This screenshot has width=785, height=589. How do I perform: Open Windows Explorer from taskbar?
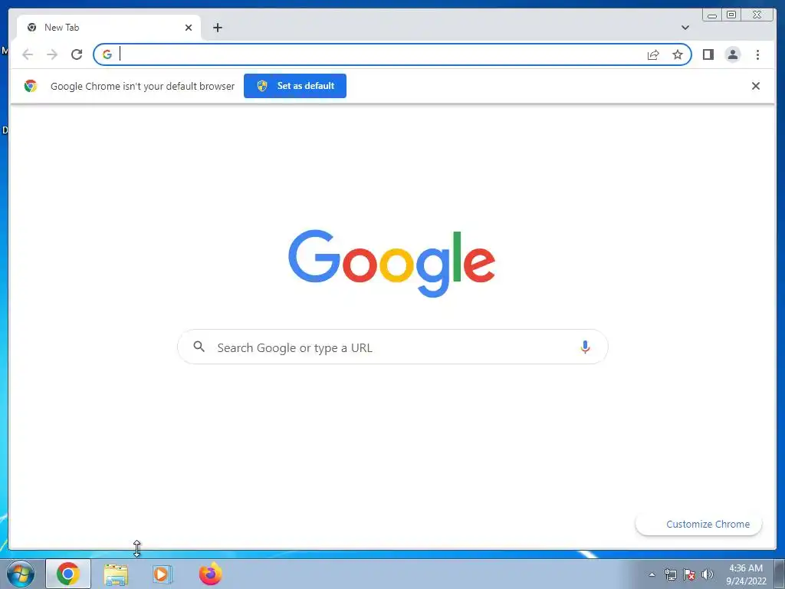click(x=116, y=574)
